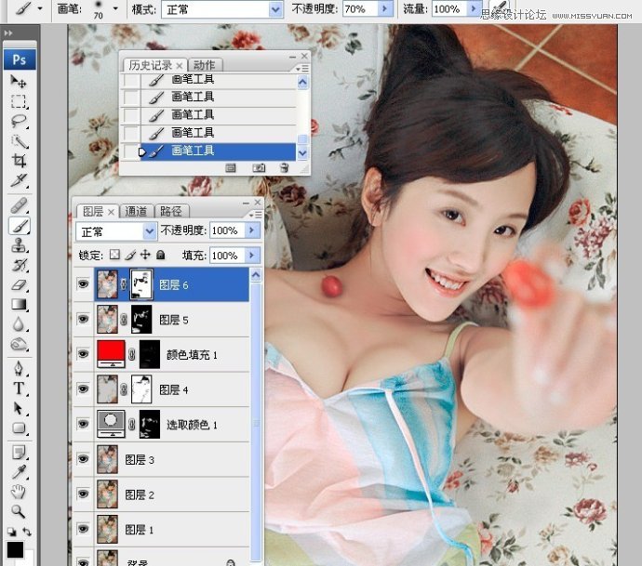Select the Clone Stamp tool

[x=19, y=245]
